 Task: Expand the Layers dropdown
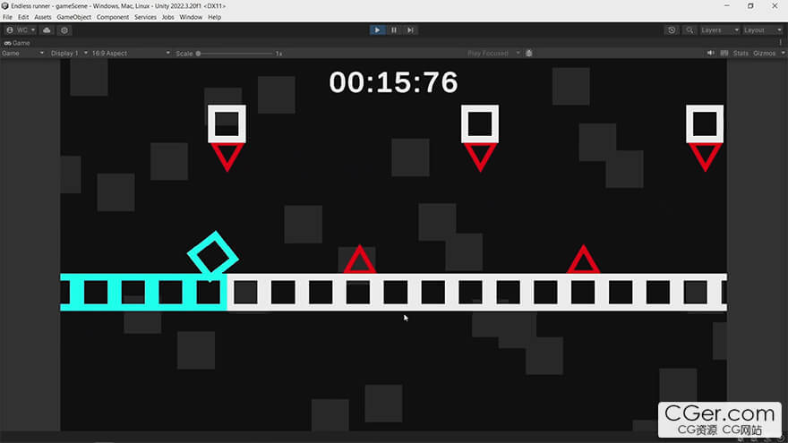coord(719,30)
